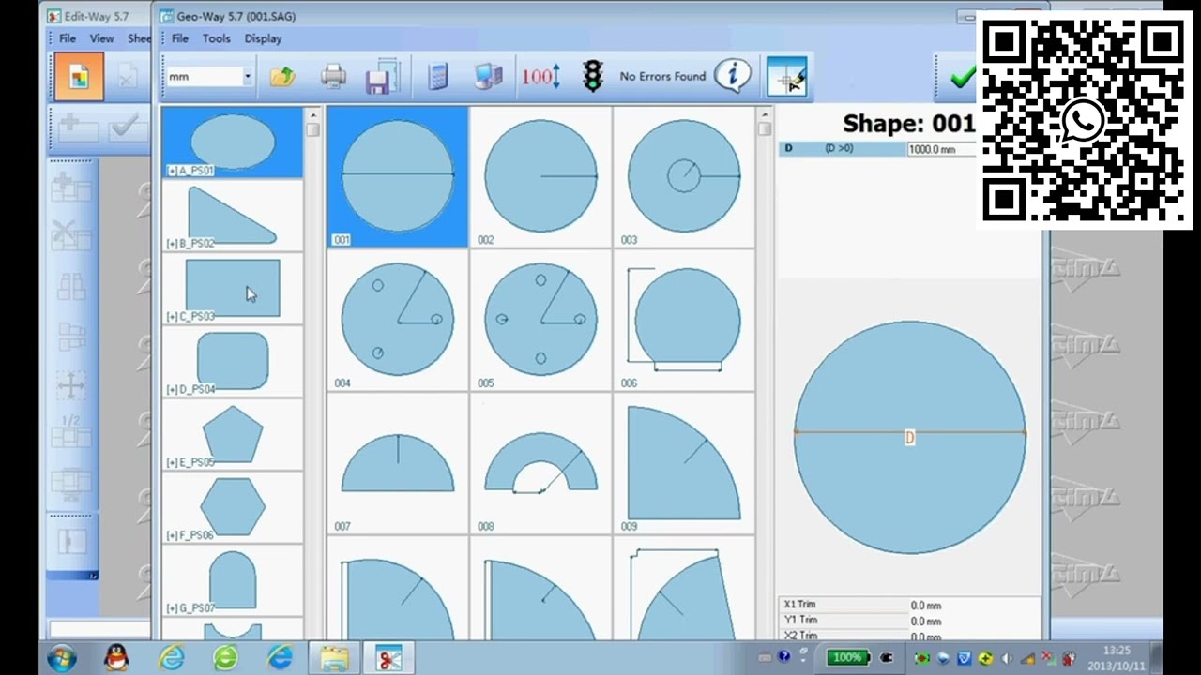Select shape 003 circle with center hole

[x=684, y=177]
